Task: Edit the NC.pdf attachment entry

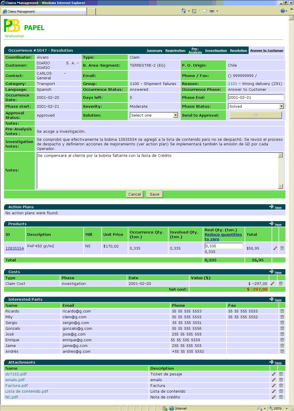Action: pyautogui.click(x=274, y=397)
